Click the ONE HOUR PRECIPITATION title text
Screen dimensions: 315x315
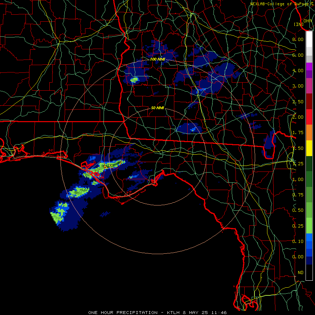[123, 313]
